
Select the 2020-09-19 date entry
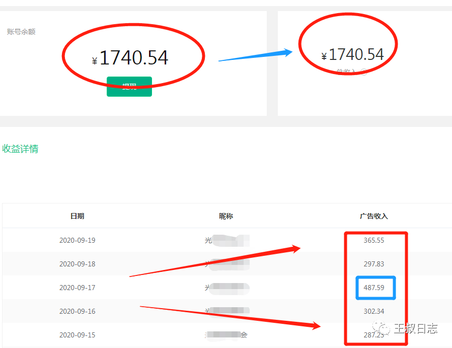[x=78, y=240]
